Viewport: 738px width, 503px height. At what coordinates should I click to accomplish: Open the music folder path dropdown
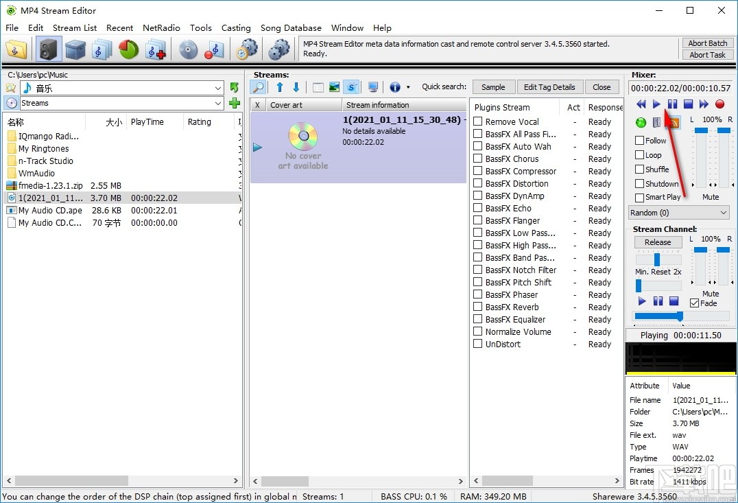(218, 88)
